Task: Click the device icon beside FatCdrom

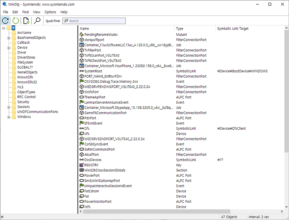Action: tap(82, 191)
